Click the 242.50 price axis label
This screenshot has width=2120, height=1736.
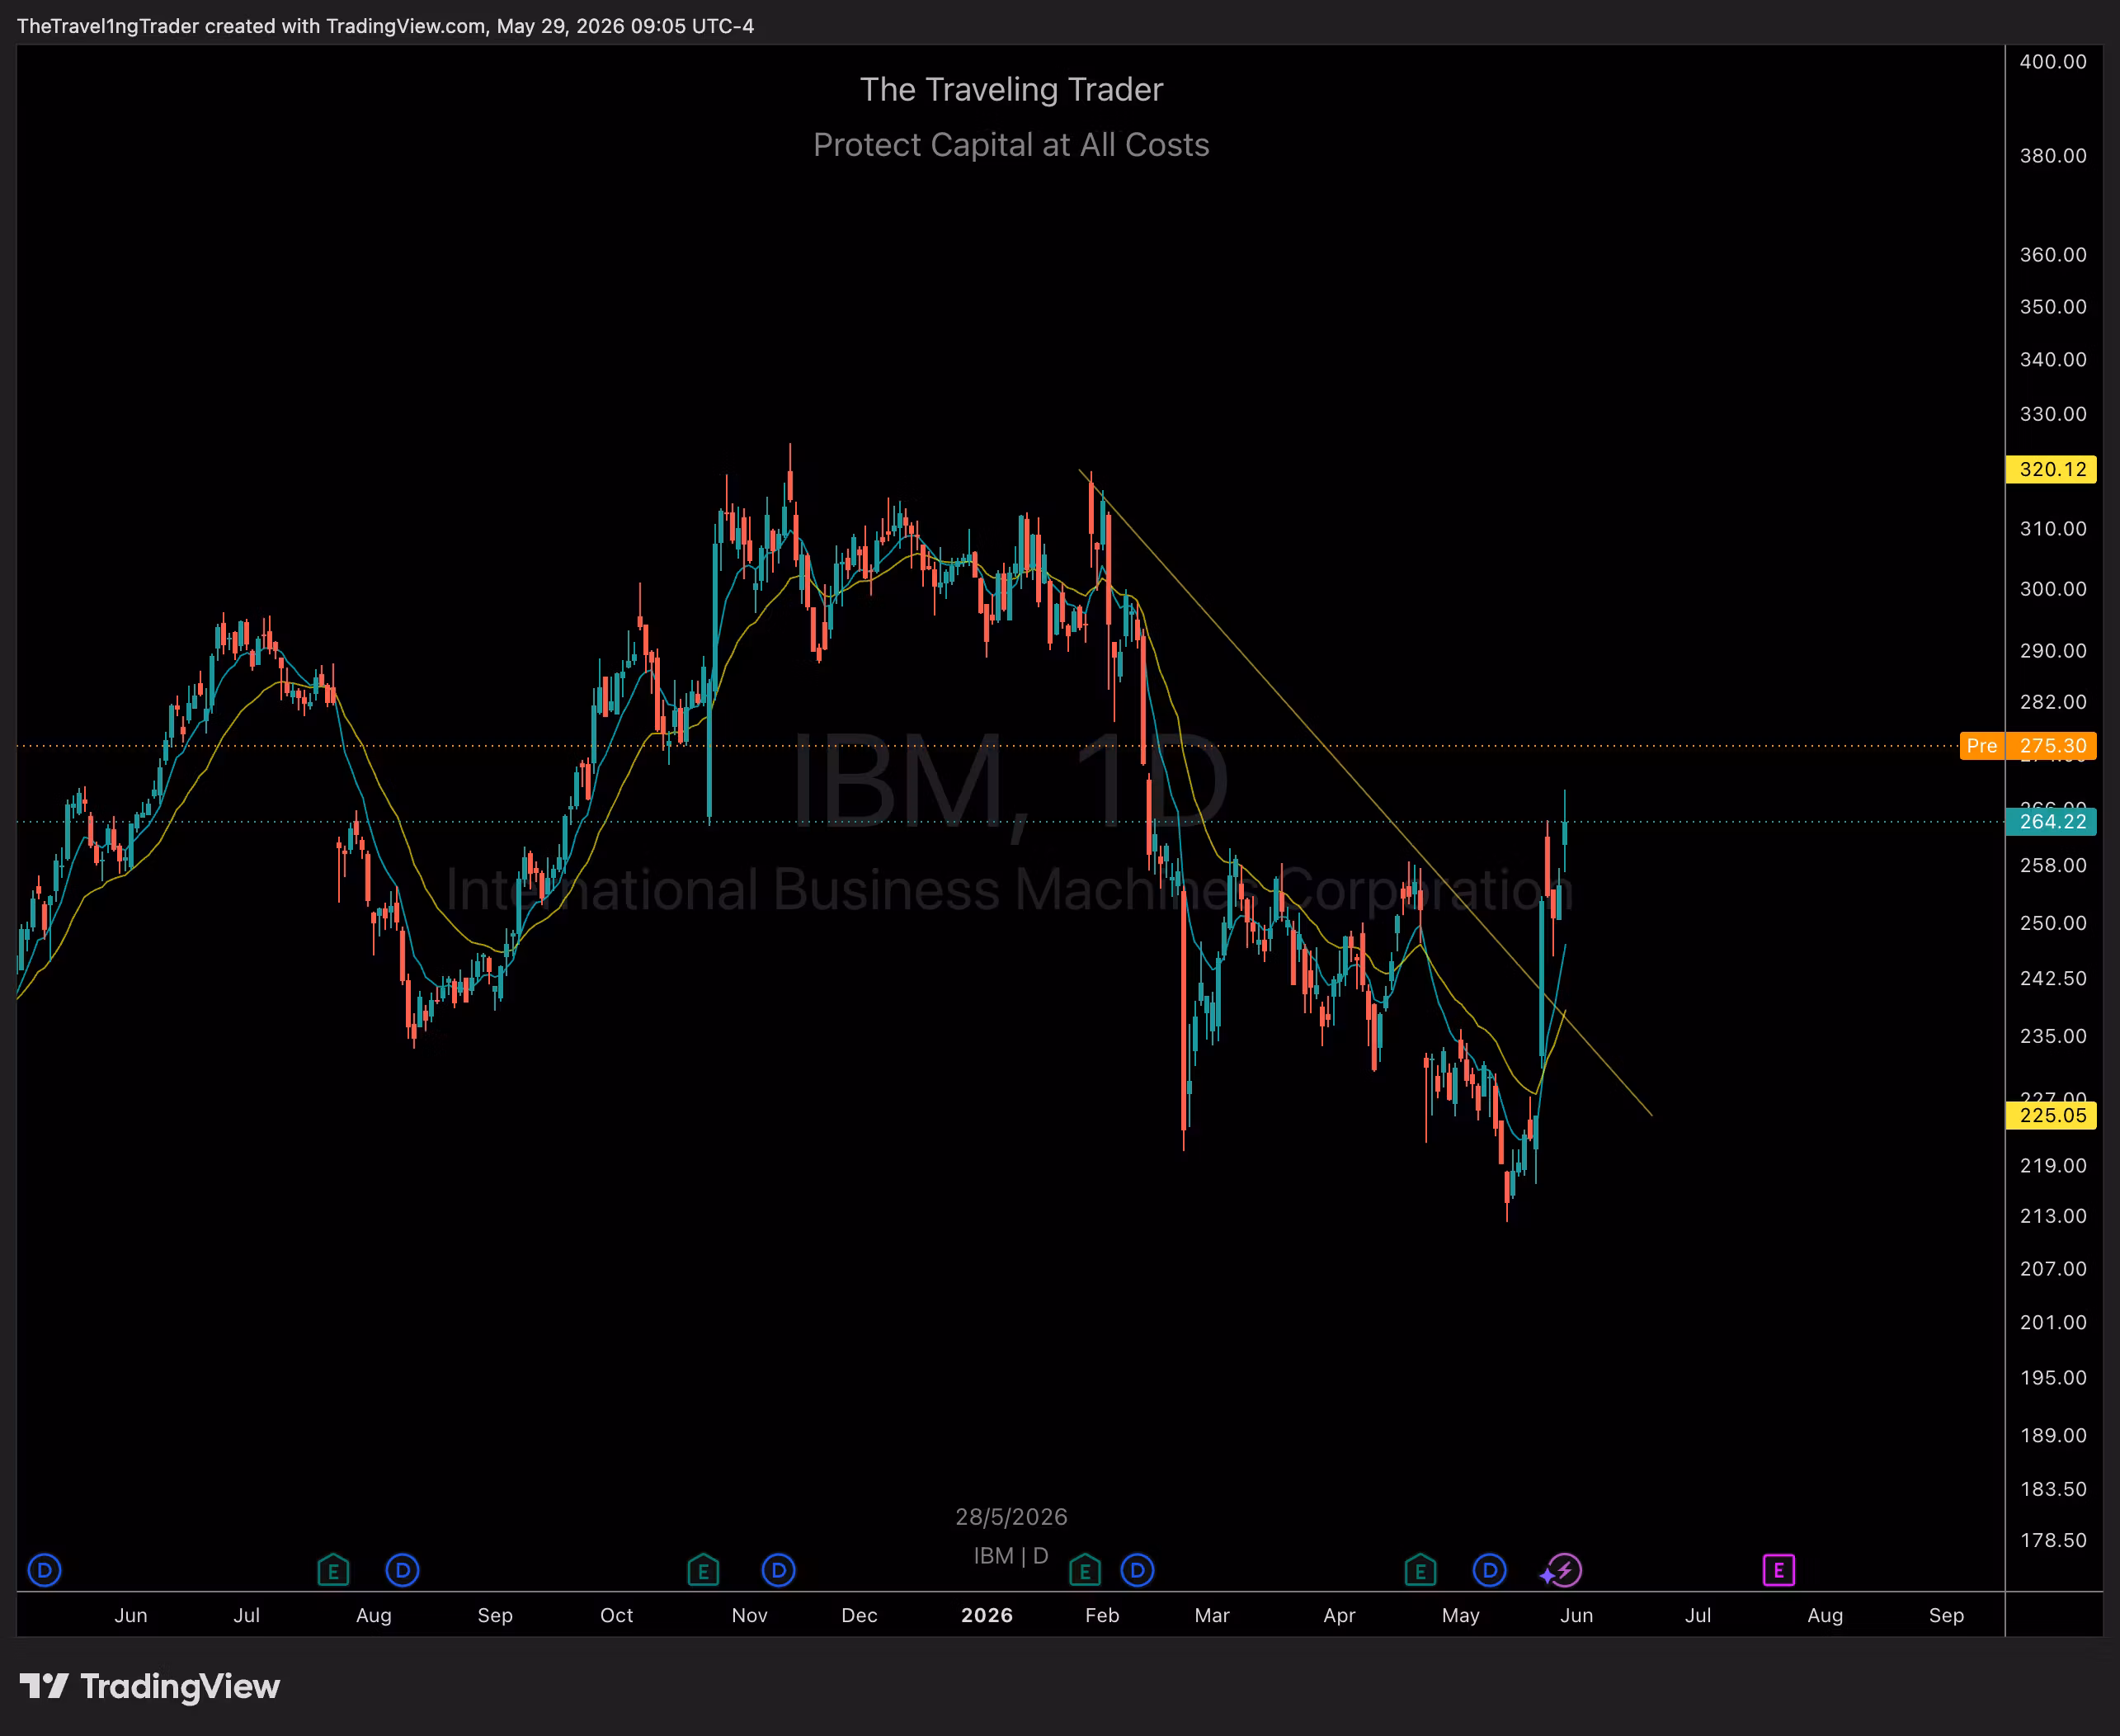click(2053, 979)
